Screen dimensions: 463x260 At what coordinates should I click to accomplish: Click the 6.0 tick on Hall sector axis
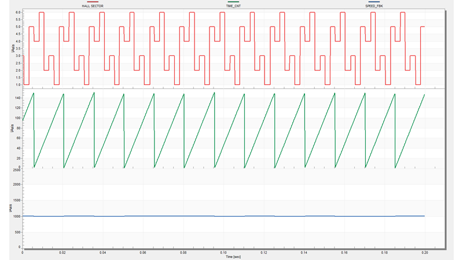[x=18, y=12]
